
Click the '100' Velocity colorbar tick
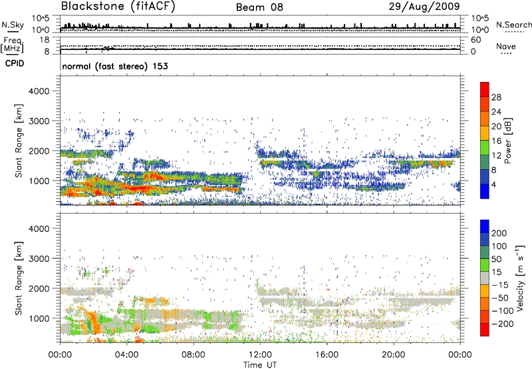click(499, 246)
